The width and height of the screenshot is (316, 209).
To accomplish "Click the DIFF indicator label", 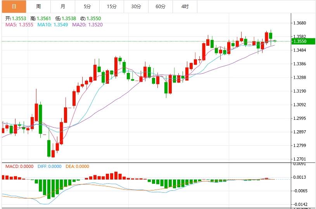I will coord(50,166).
